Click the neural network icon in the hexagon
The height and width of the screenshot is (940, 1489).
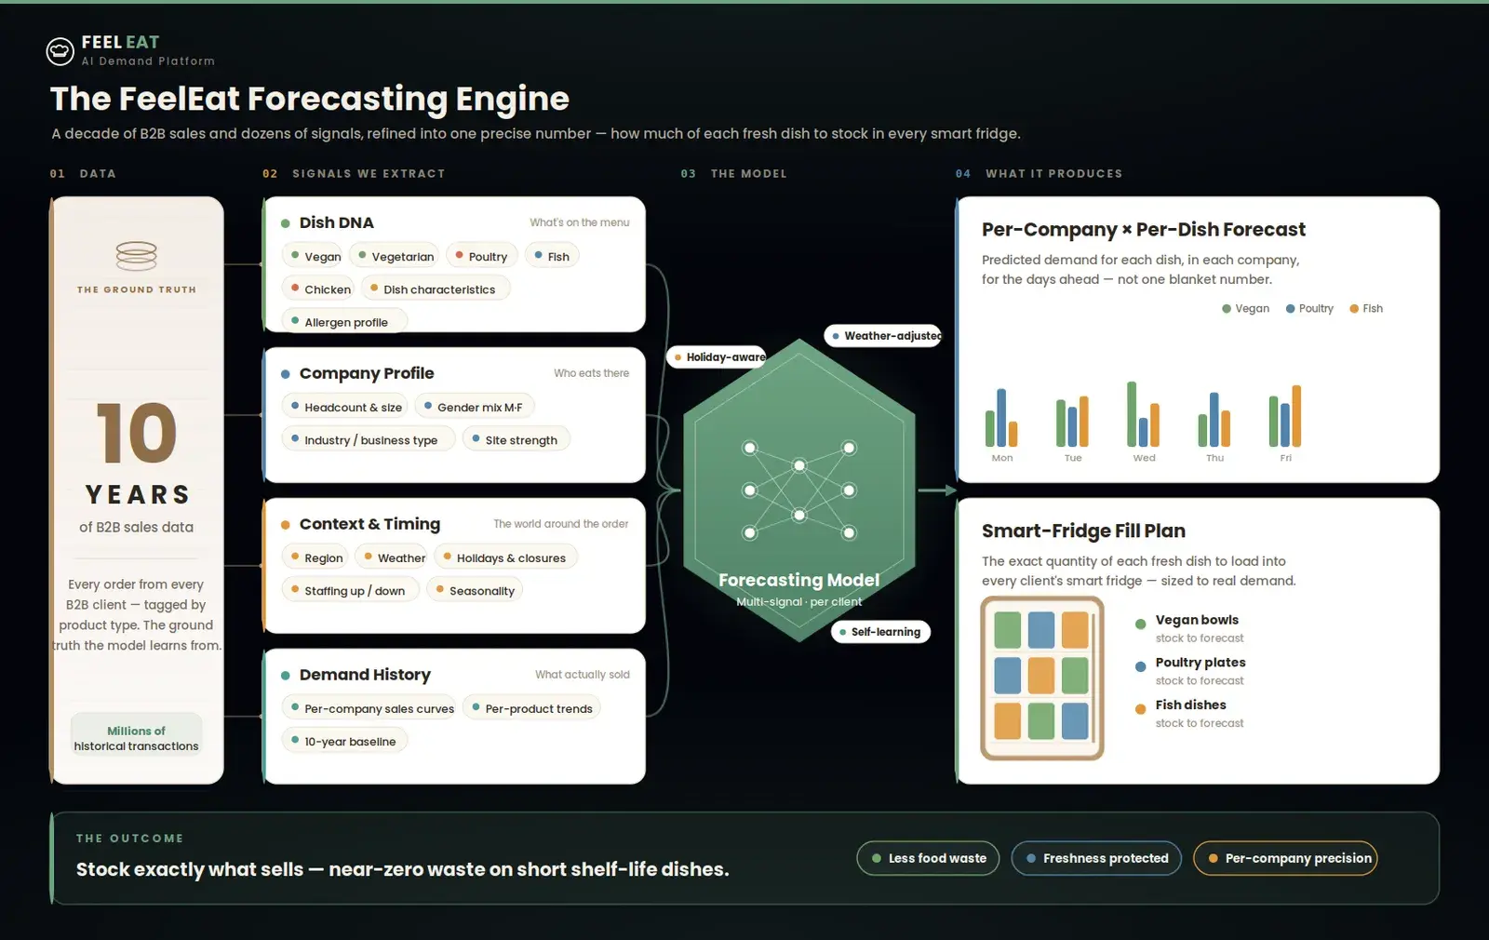click(x=798, y=490)
